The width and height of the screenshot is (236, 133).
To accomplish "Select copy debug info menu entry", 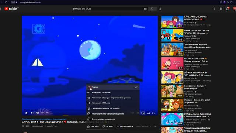I will (113, 108).
